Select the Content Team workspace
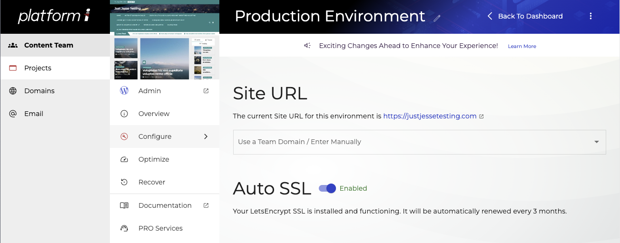Screen dimensions: 620x243 [49, 45]
